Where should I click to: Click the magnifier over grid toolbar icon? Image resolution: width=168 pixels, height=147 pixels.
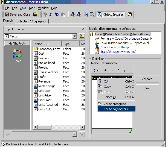point(92,14)
